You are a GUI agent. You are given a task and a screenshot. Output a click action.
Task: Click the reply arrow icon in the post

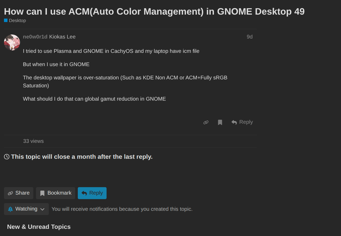coord(234,122)
